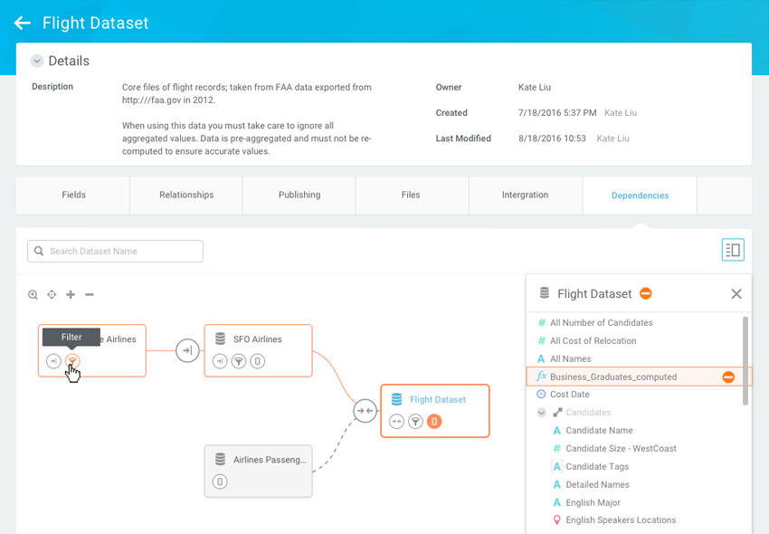Switch to the Relationships tab
Viewport: 769px width, 534px height.
[186, 195]
